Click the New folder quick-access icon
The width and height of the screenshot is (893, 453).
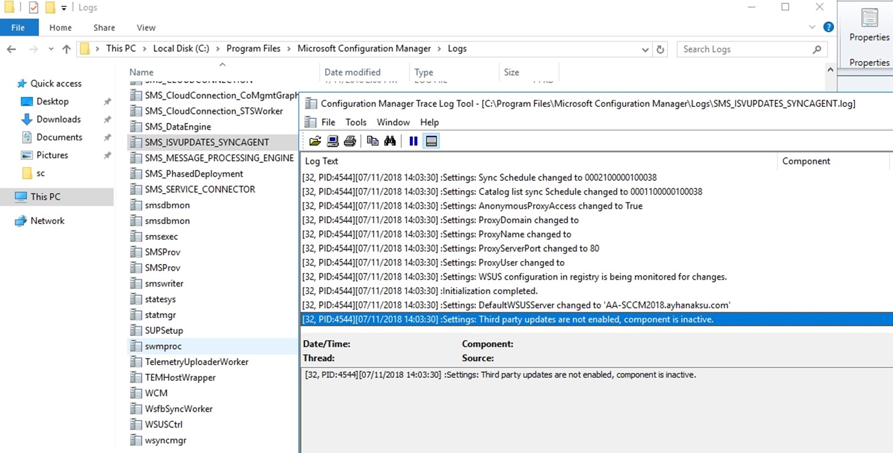pyautogui.click(x=50, y=8)
